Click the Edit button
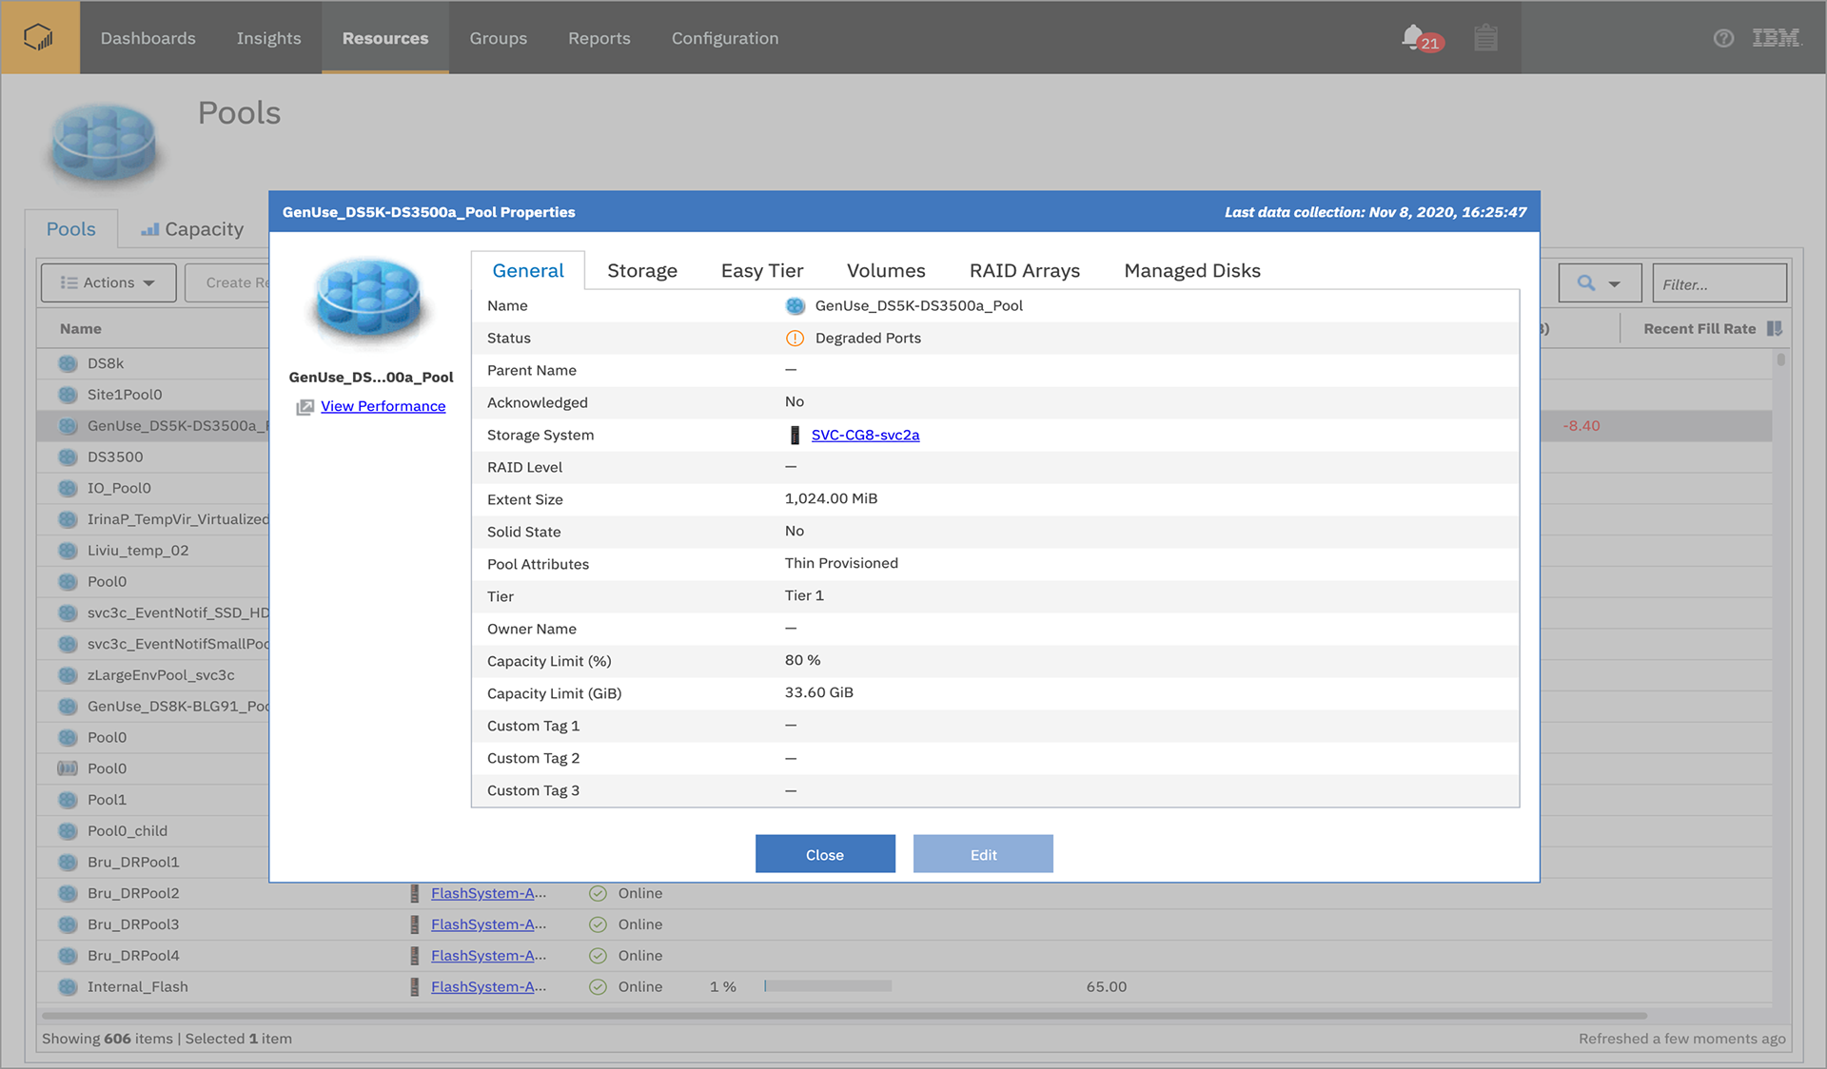This screenshot has width=1827, height=1069. (x=983, y=854)
